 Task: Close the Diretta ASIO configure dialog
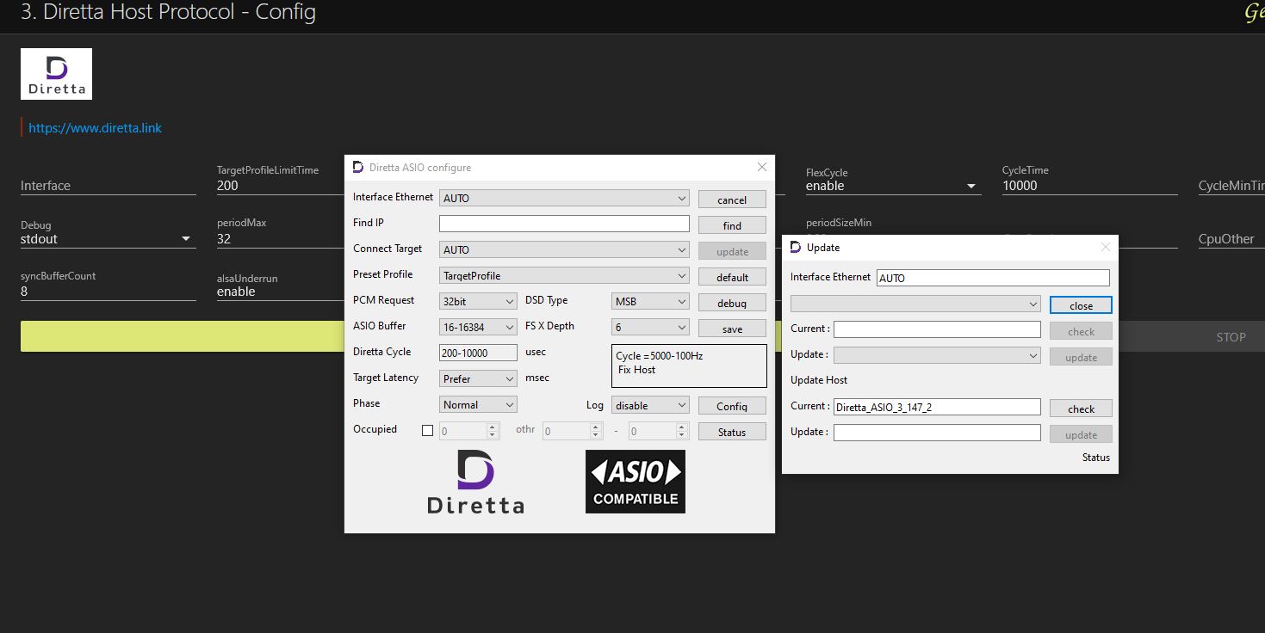pos(761,167)
